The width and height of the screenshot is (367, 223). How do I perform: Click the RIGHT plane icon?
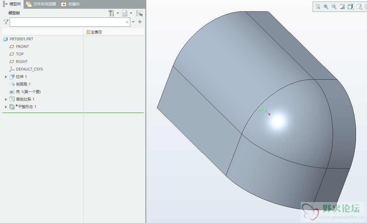tap(12, 61)
